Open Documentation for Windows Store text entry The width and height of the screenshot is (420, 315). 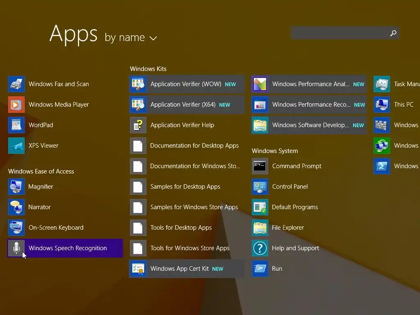pyautogui.click(x=195, y=166)
